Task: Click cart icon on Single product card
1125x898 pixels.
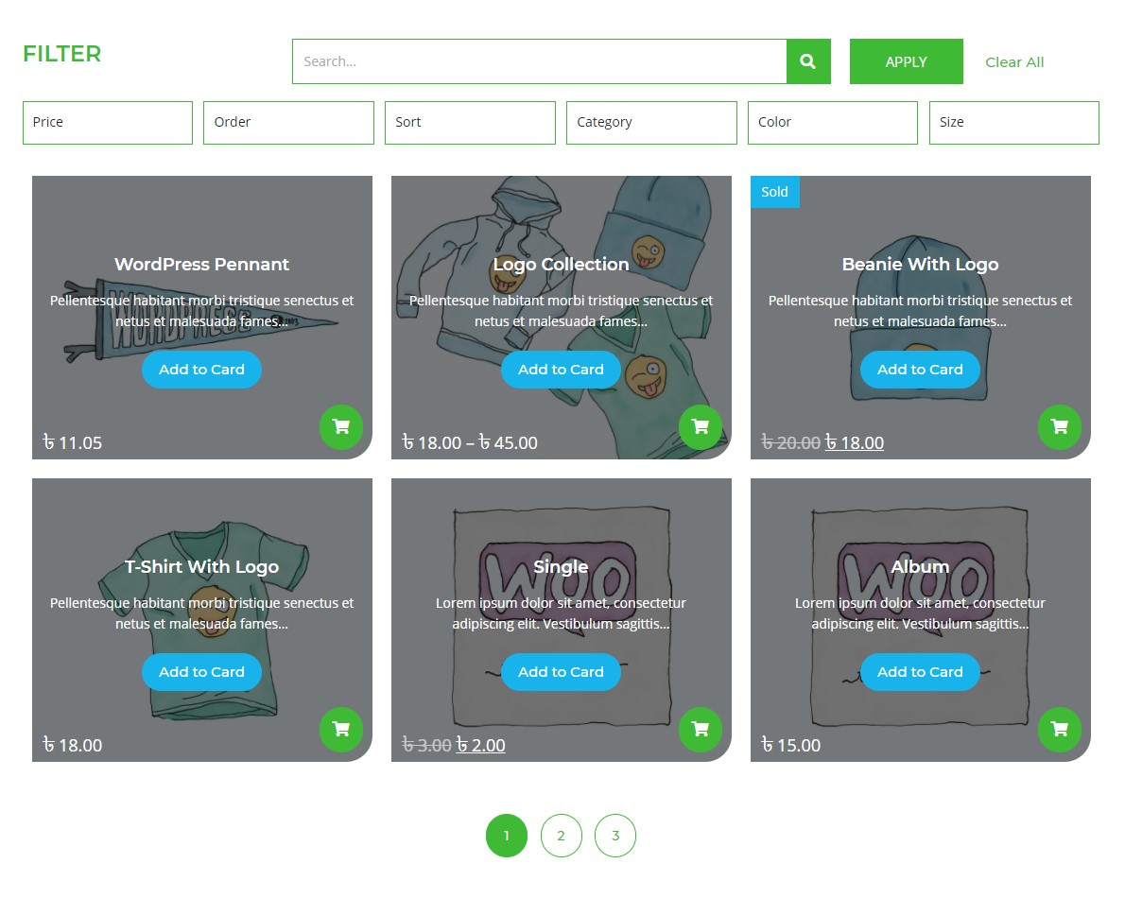Action: tap(701, 730)
